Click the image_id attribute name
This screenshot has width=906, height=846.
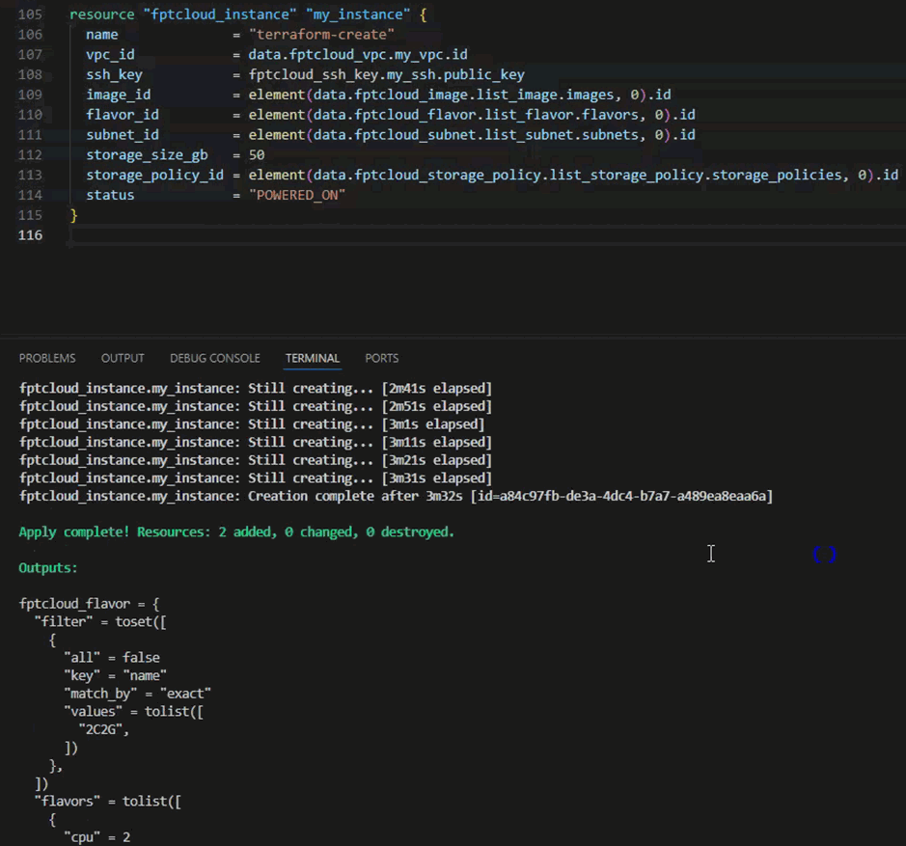(119, 95)
